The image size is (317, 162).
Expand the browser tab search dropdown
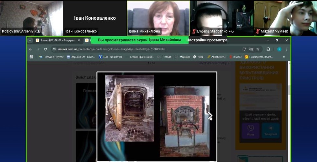30,40
